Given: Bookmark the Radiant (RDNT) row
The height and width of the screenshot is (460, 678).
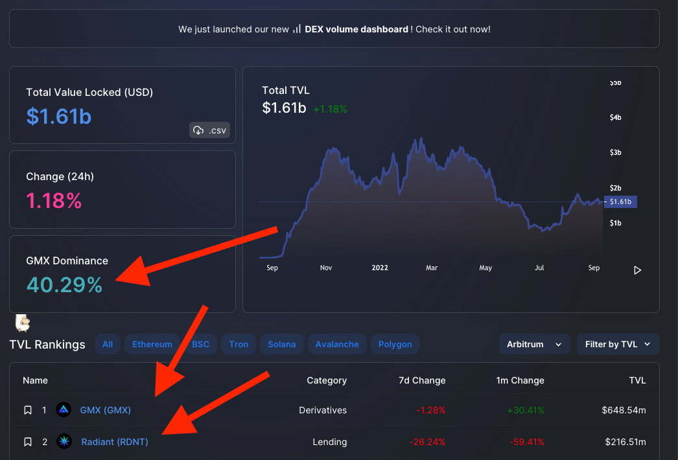Looking at the screenshot, I should [28, 442].
